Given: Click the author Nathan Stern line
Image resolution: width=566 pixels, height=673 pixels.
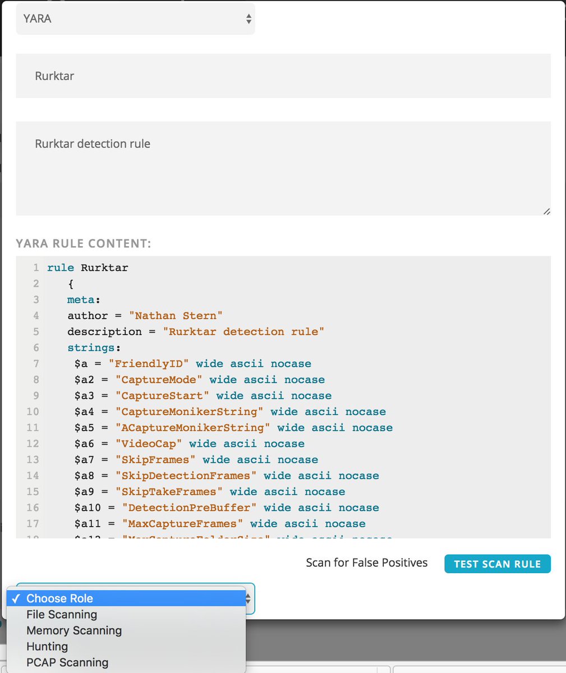Looking at the screenshot, I should pos(145,316).
